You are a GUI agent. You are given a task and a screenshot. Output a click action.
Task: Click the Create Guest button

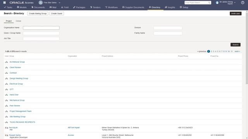tap(57, 14)
